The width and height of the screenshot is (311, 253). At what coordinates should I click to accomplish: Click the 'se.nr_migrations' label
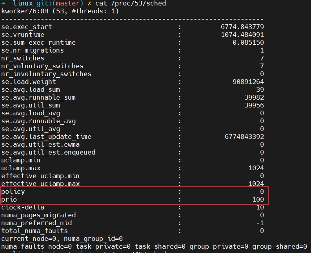(33, 50)
